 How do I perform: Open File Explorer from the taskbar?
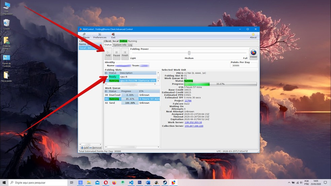tap(89, 183)
